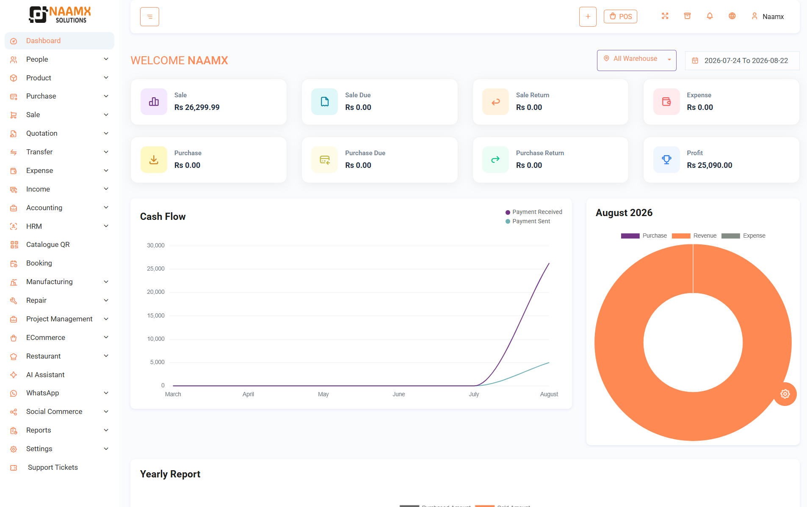Screen dimensions: 807x507
Task: Expand the Sale sidebar menu
Action: pos(59,115)
